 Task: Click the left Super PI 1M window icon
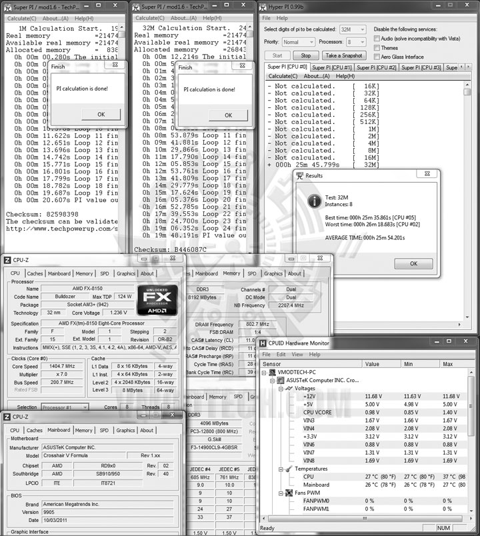tap(7, 7)
